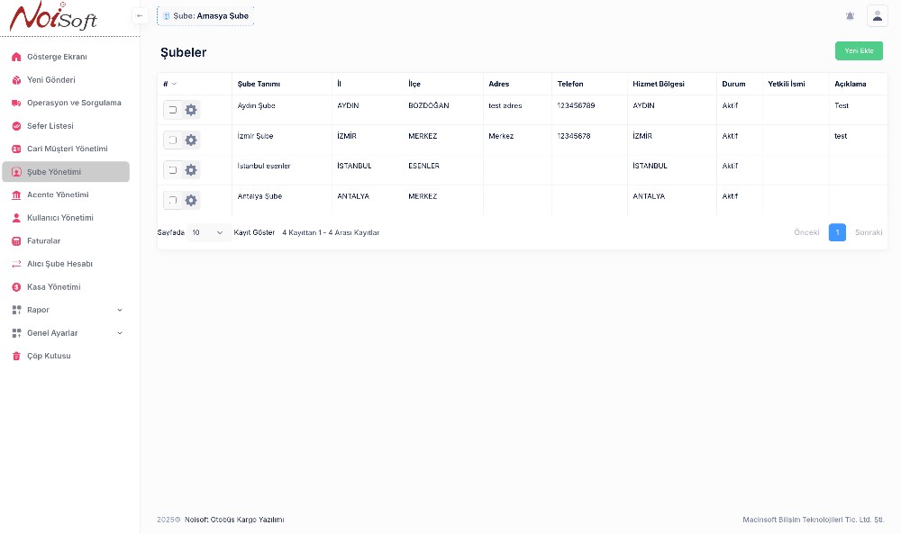Check the Aydın Şube row checkbox

coord(173,110)
